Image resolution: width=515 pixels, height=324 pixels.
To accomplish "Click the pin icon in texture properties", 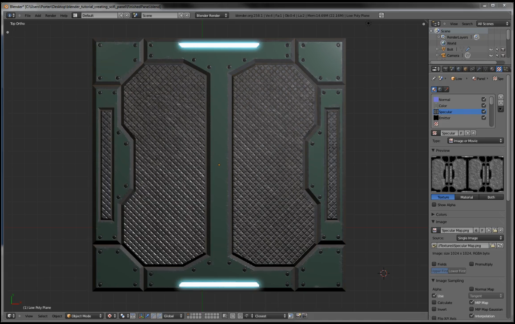I will (x=433, y=79).
